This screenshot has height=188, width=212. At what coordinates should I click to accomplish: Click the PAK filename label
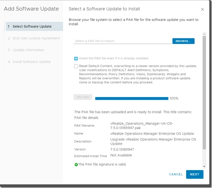[84, 126]
